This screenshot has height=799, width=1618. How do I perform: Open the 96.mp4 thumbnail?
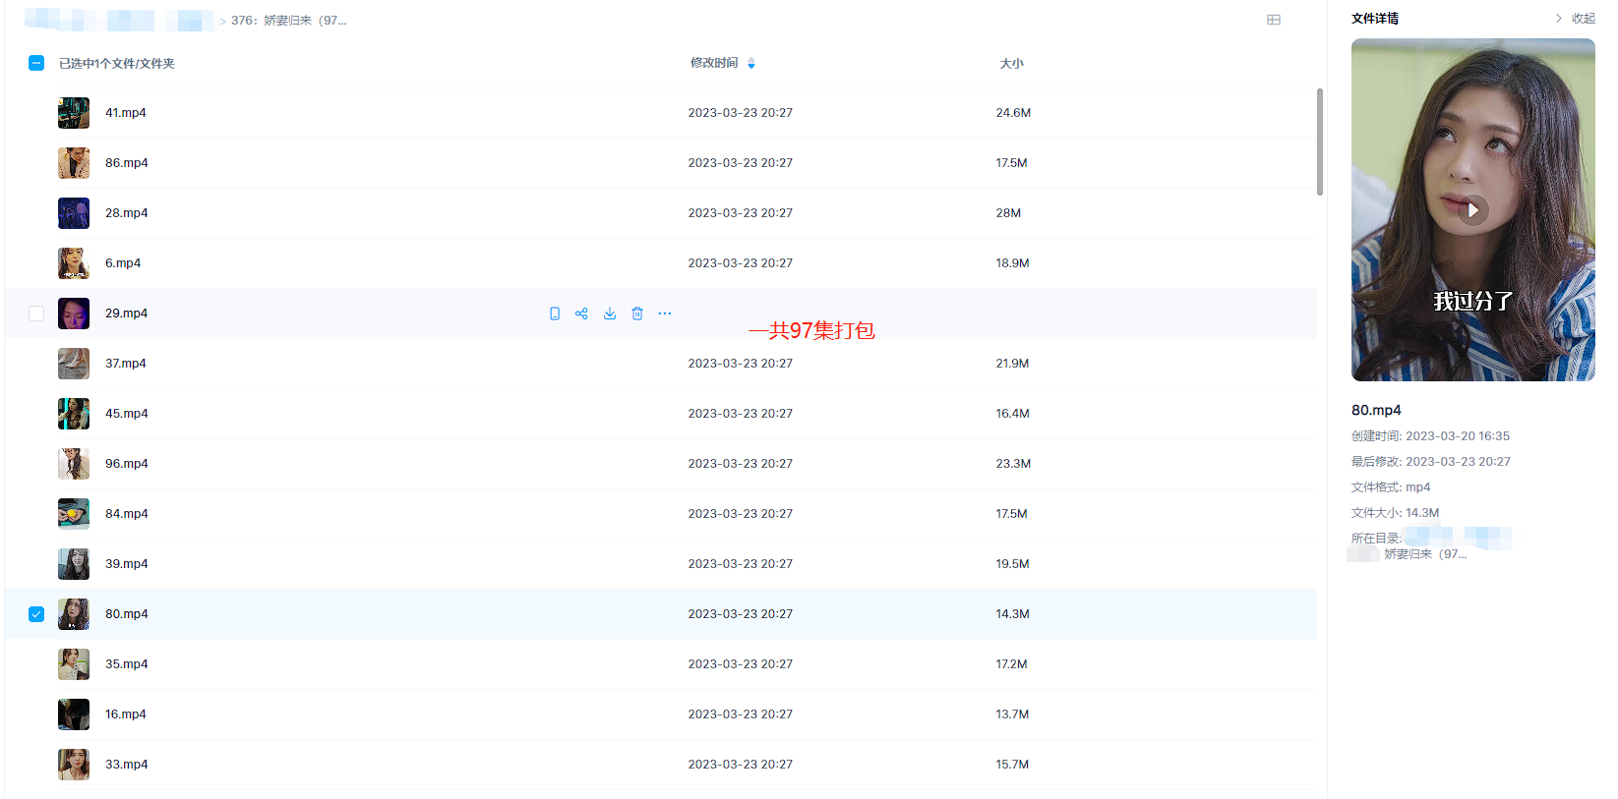coord(74,464)
